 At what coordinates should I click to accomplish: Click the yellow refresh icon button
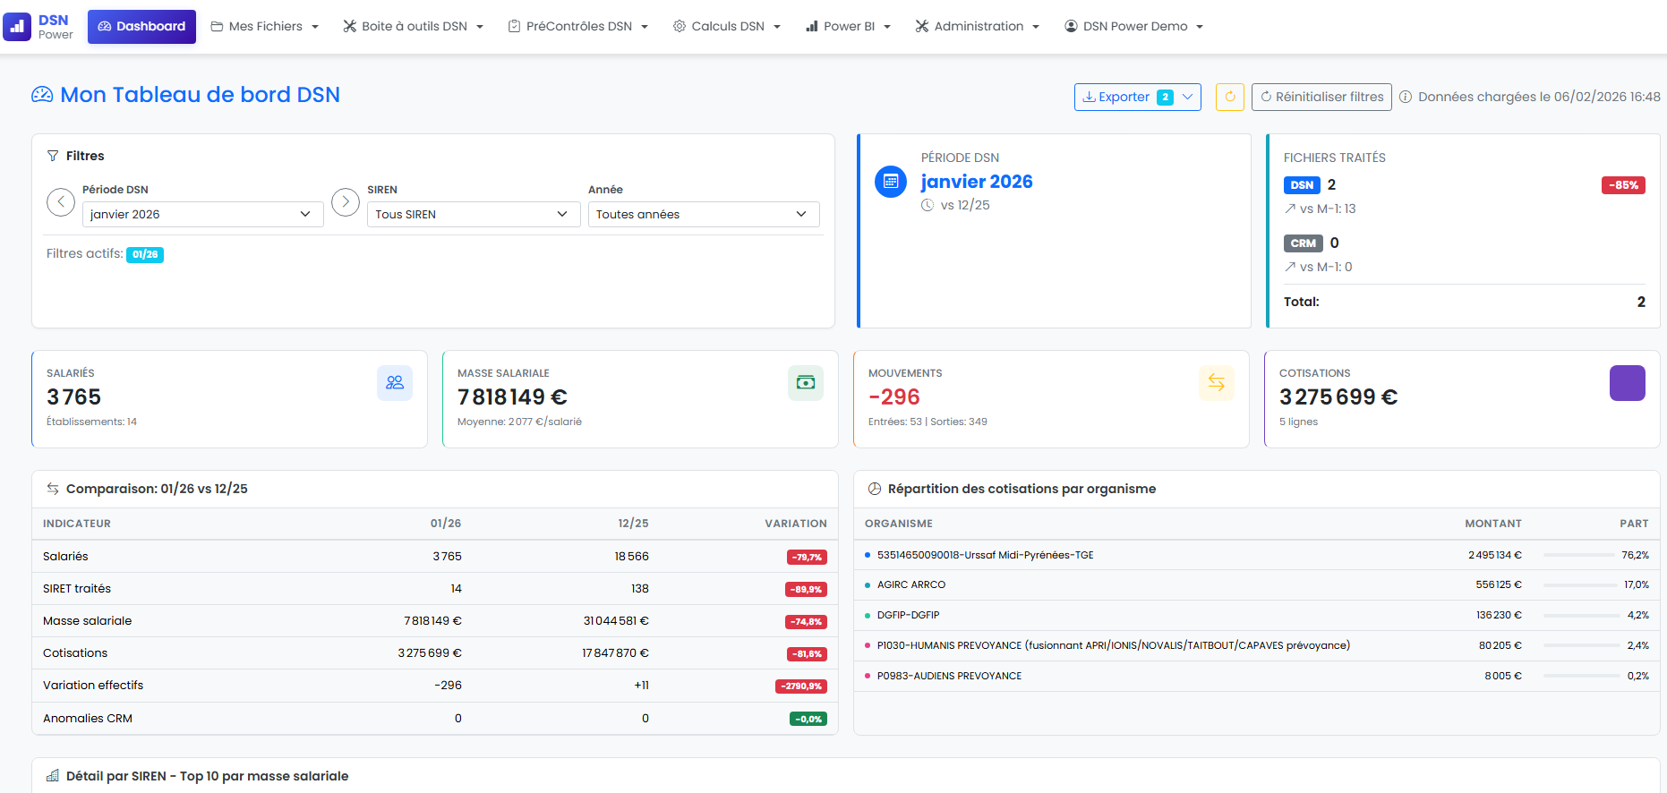[1229, 97]
